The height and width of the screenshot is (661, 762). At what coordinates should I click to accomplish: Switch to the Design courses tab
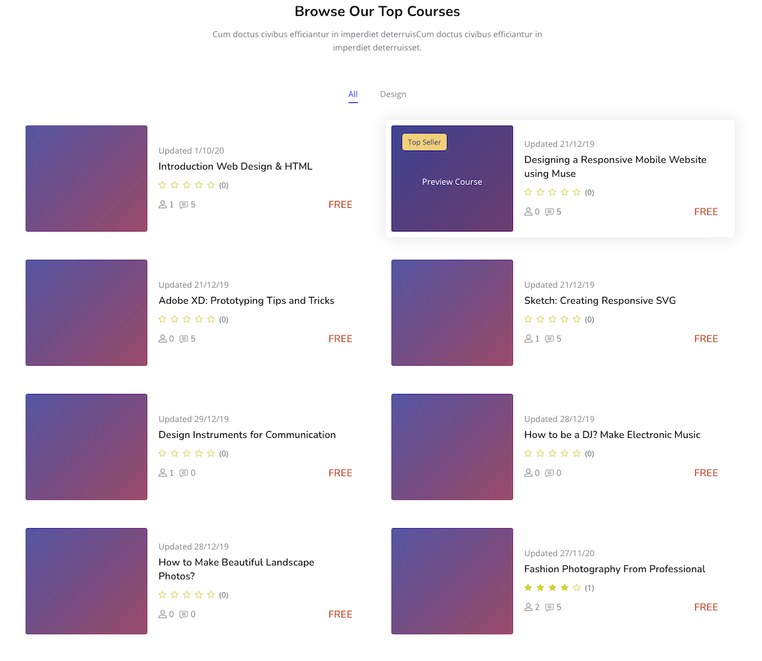pos(393,94)
